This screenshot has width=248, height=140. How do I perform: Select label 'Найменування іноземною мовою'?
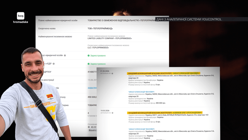click(55, 36)
